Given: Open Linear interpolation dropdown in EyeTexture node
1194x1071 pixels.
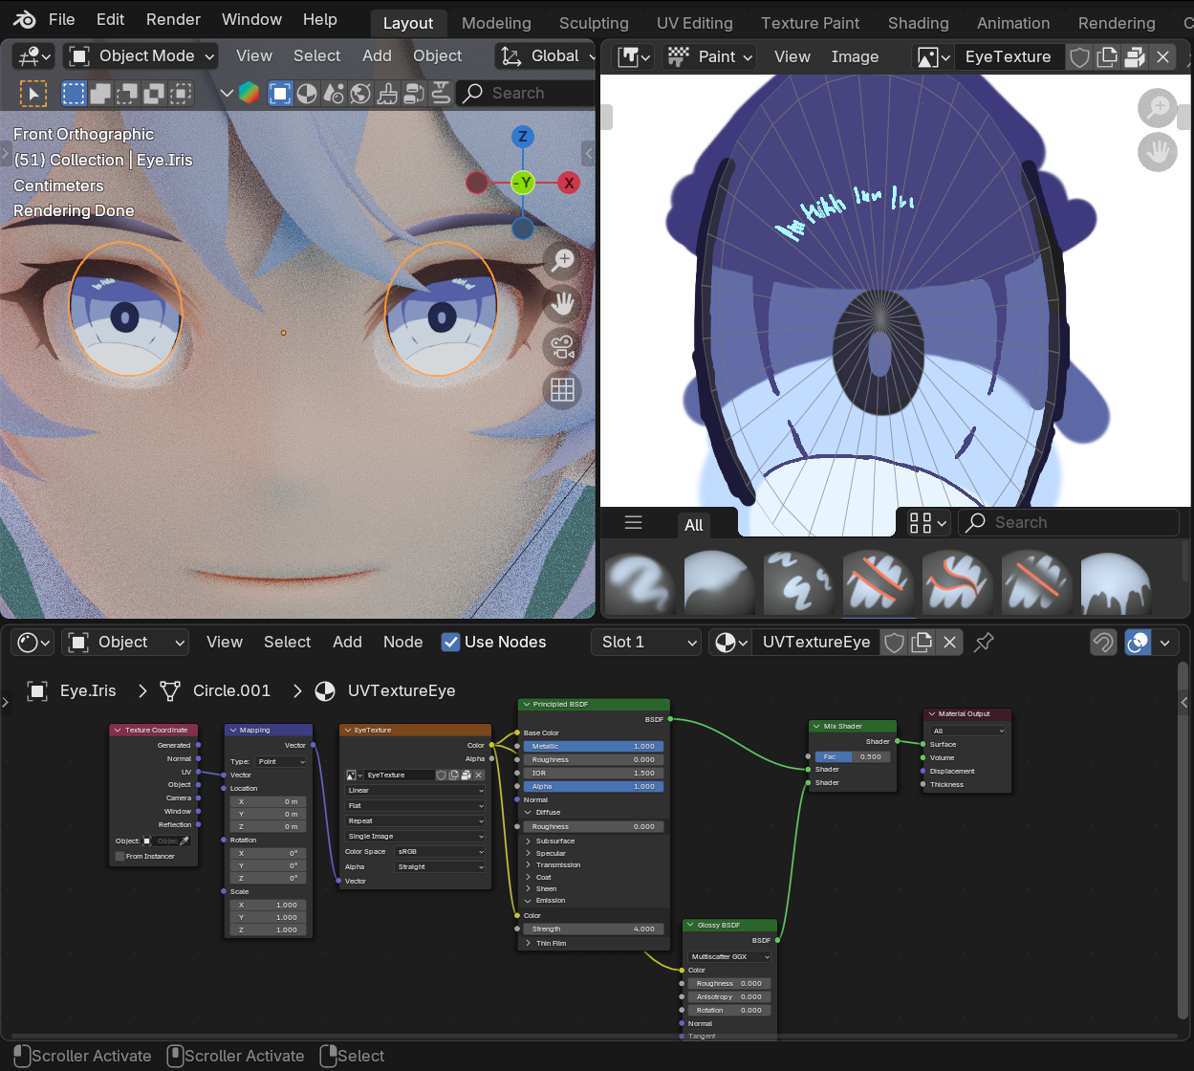Looking at the screenshot, I should [x=415, y=791].
